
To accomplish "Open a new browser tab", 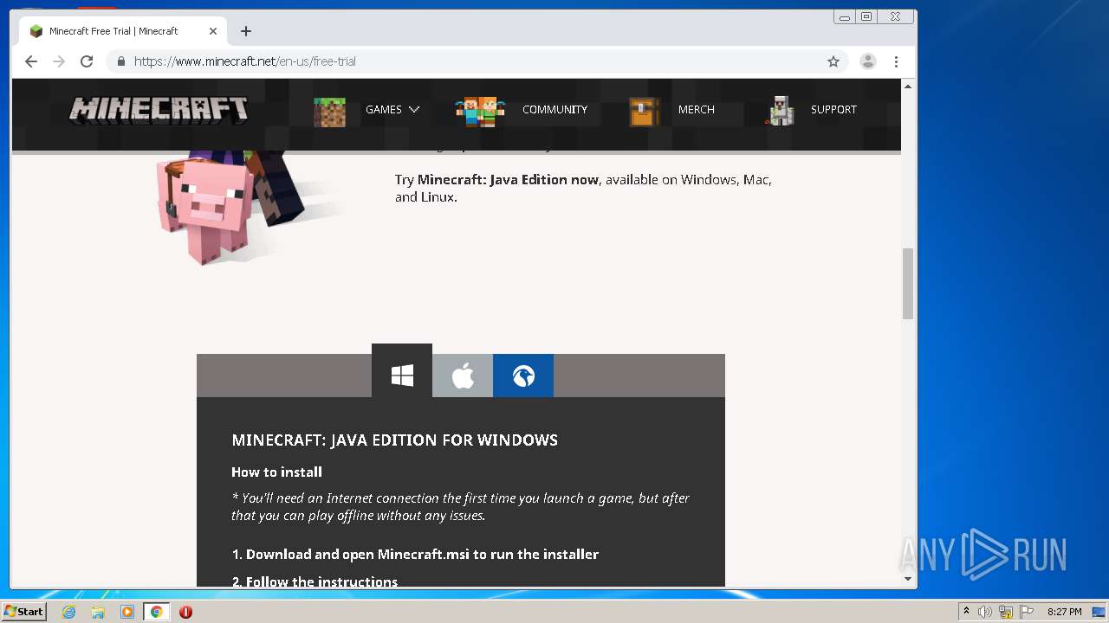I will click(x=246, y=31).
